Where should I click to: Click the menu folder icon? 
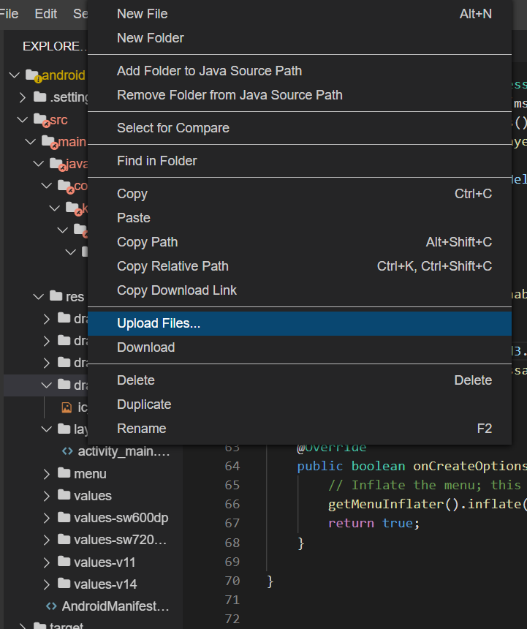64,473
